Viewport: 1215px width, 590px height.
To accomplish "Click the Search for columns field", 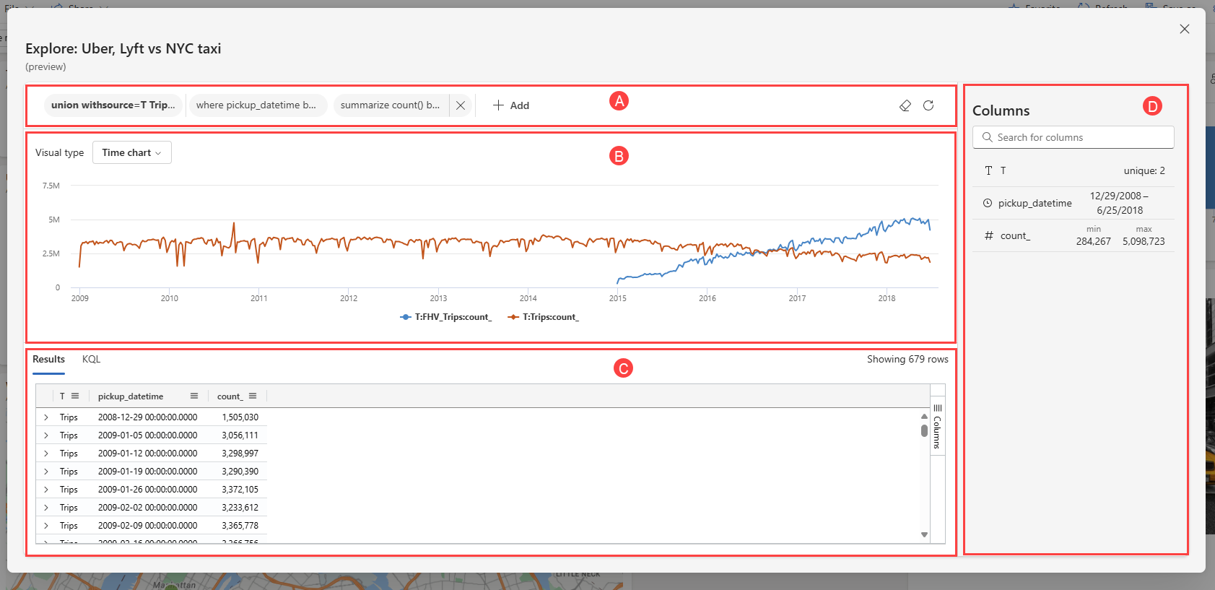I will coord(1073,137).
